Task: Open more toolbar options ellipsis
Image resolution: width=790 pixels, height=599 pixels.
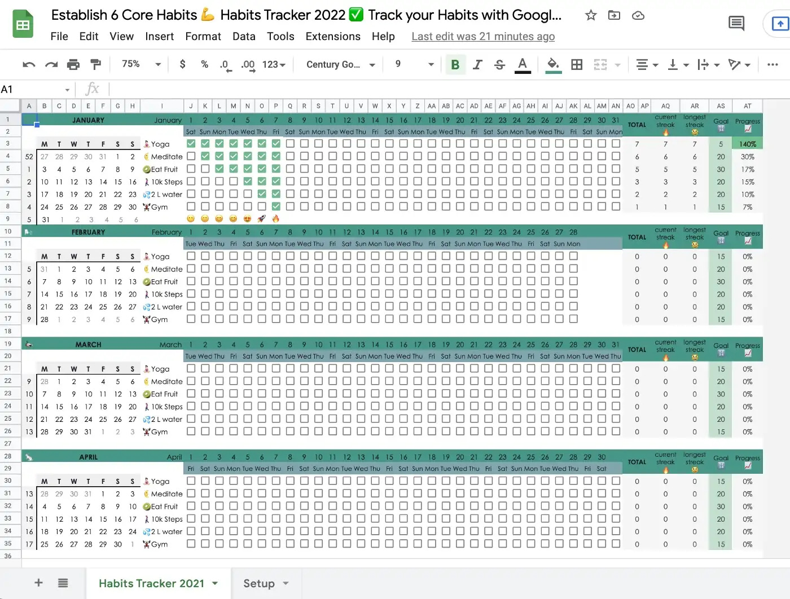Action: click(x=773, y=65)
